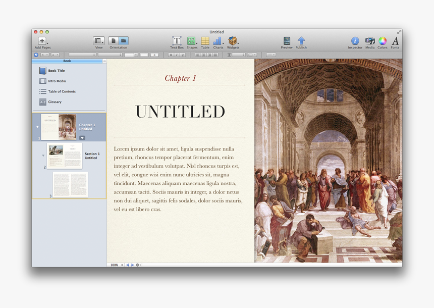Screen dimensions: 434x308
Task: Click the UNTITLED chapter title
Action: tap(180, 112)
